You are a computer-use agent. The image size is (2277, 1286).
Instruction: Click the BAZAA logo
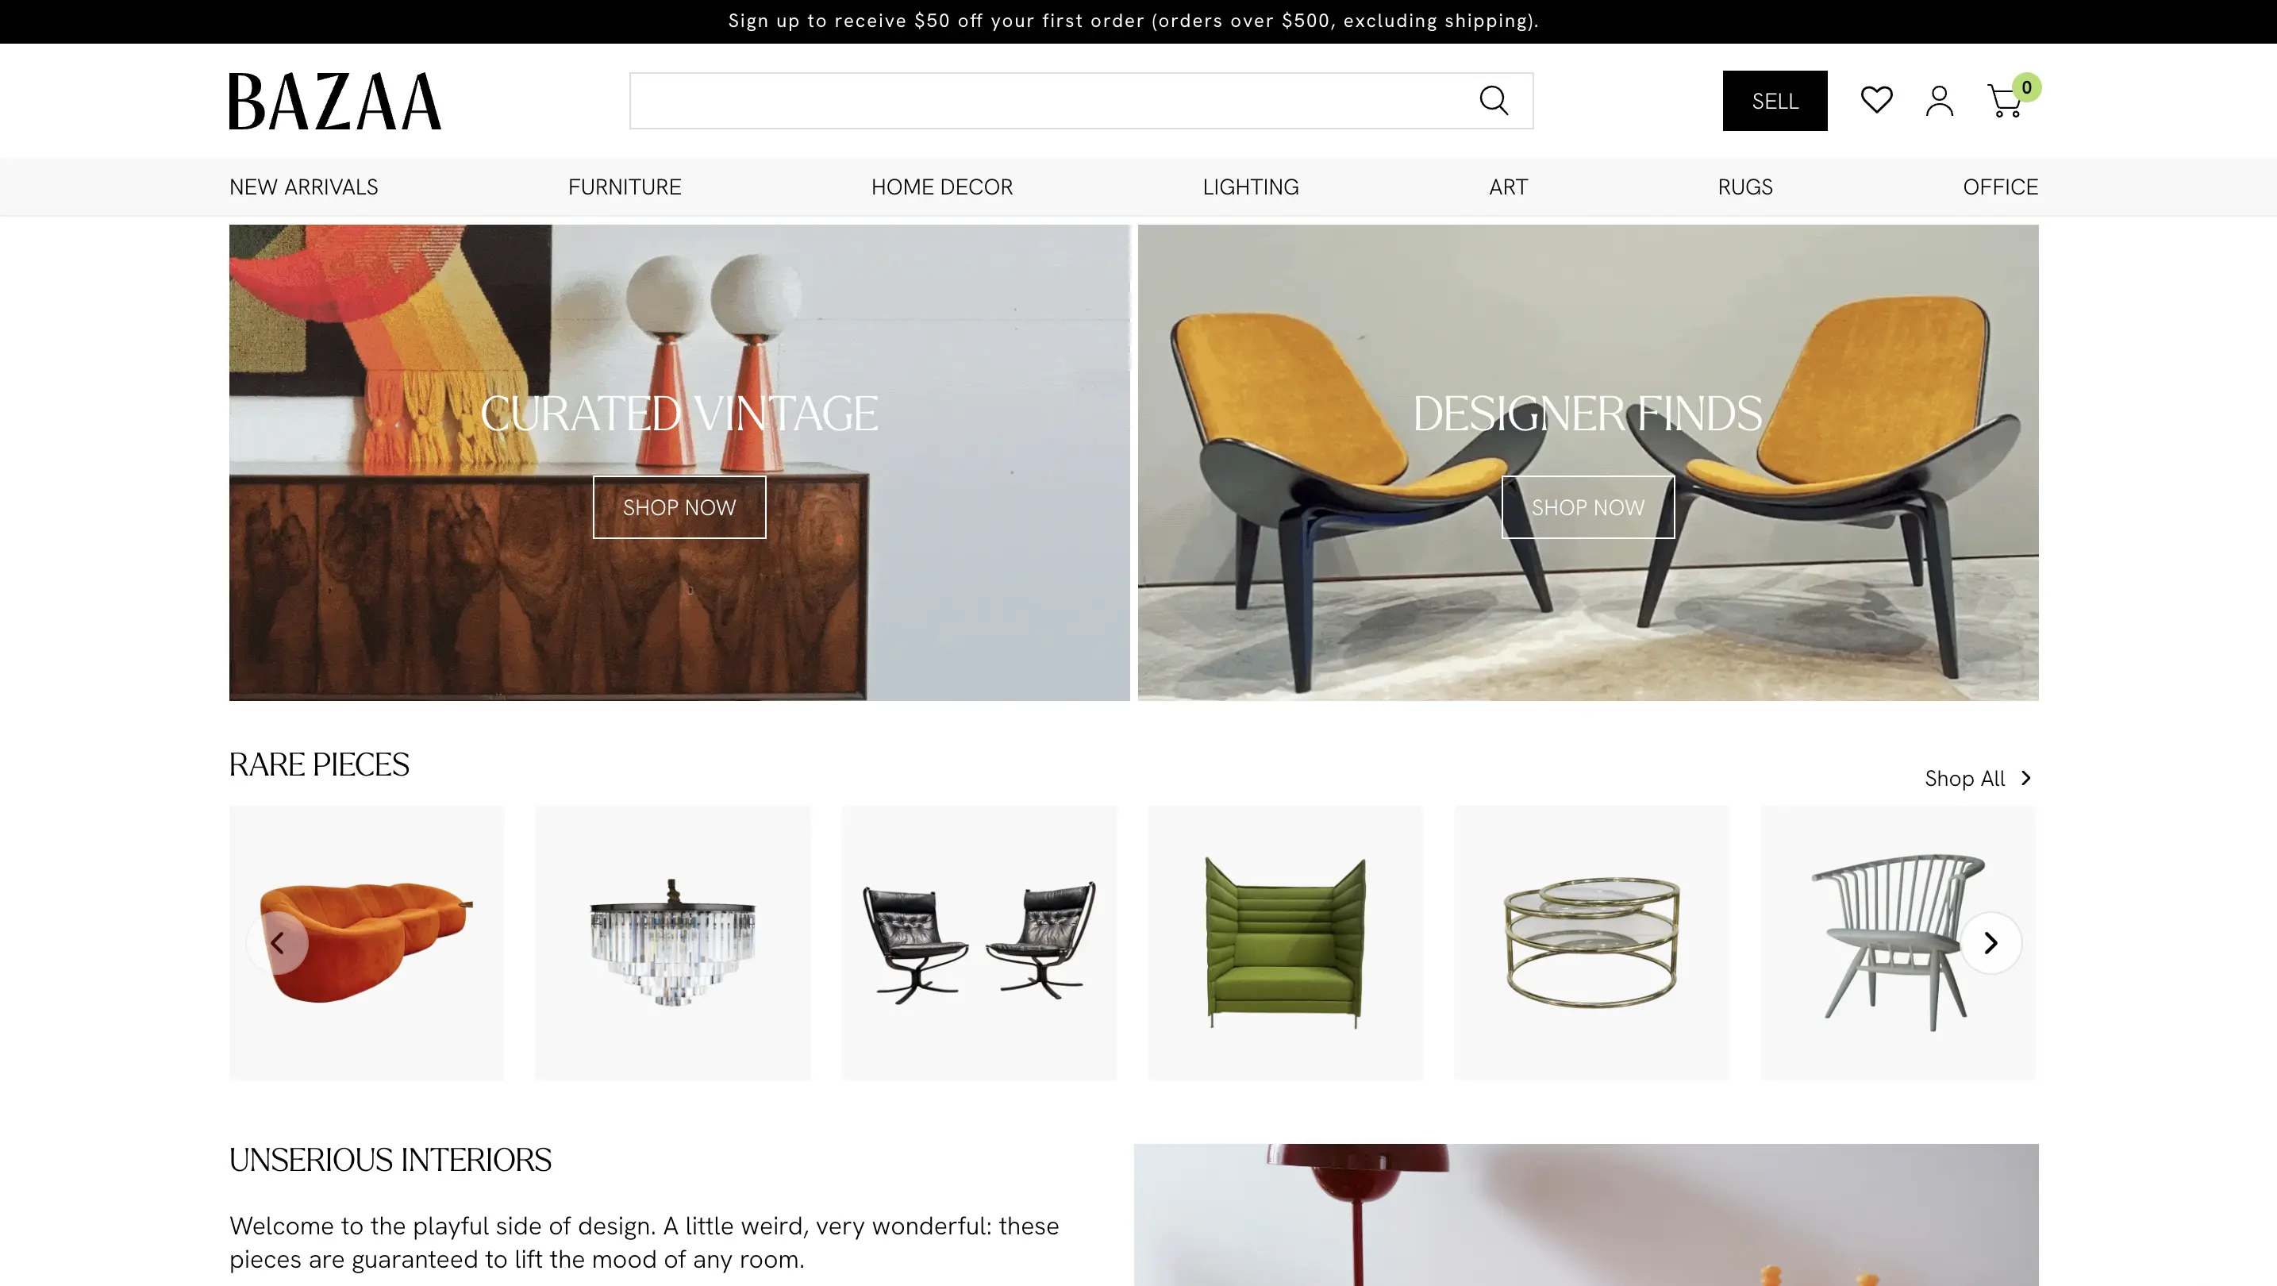(x=335, y=101)
